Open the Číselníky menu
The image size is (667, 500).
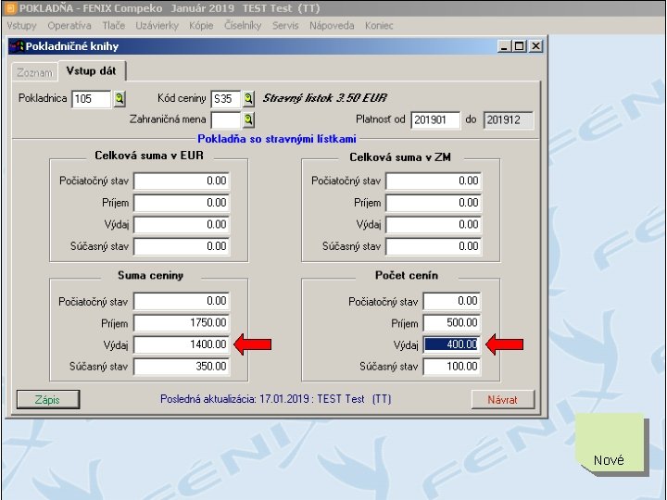[243, 26]
